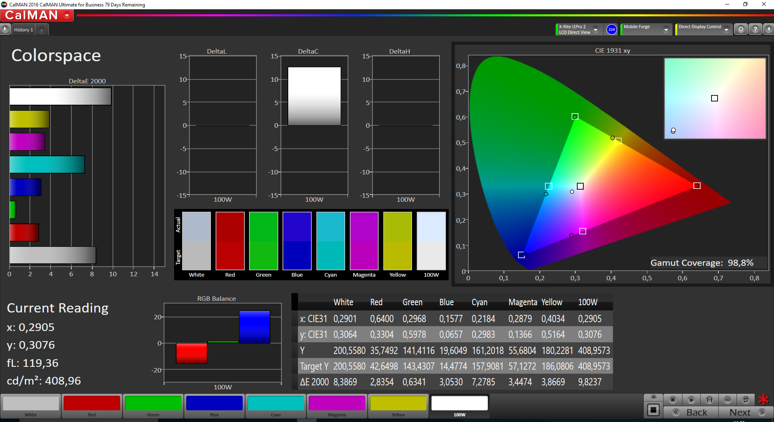Open the Mobile Forge source dropdown
Viewport: 774px width, 422px height.
666,29
